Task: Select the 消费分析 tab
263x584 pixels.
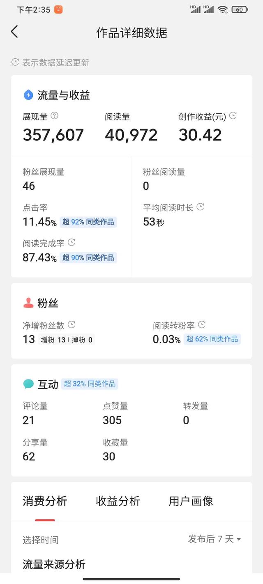Action: click(45, 501)
